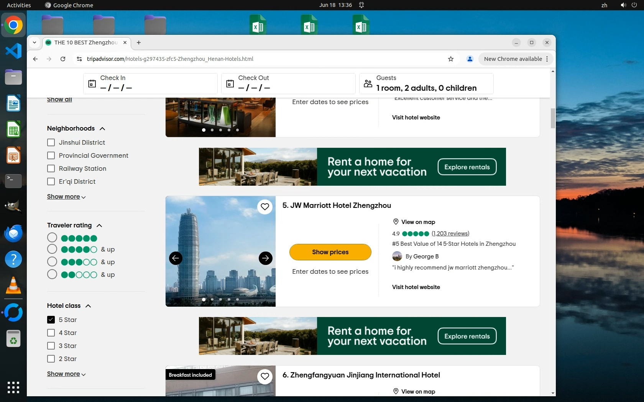Open the Guests selection field
The width and height of the screenshot is (644, 402).
click(426, 83)
